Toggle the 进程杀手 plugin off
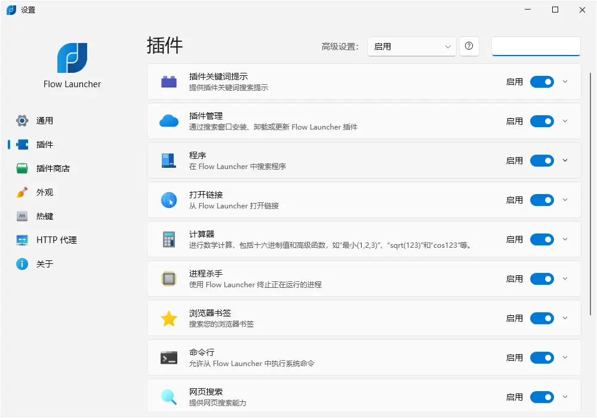This screenshot has height=418, width=597. [542, 279]
